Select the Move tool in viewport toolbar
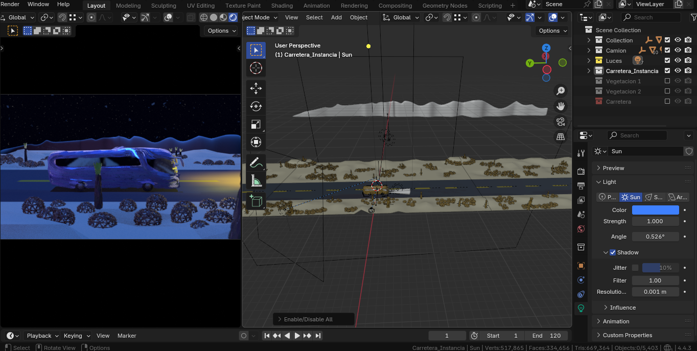 click(x=255, y=88)
